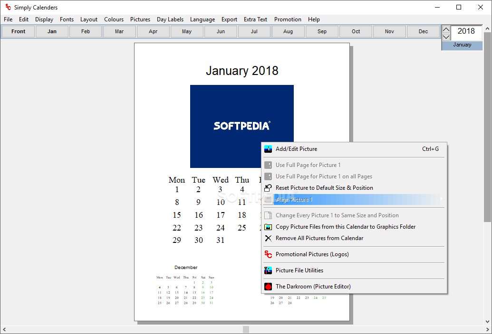Switch to the Nov page

pyautogui.click(x=389, y=31)
